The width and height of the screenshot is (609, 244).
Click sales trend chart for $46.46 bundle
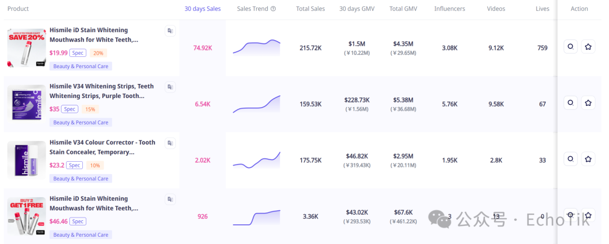(257, 216)
